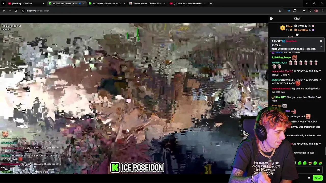
Task: Click the Eddie top gifter entry
Action: 286,28
